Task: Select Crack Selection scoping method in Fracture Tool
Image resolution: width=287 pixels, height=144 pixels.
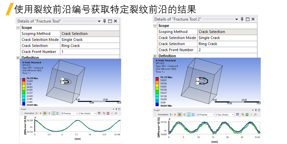Action: 90,34
